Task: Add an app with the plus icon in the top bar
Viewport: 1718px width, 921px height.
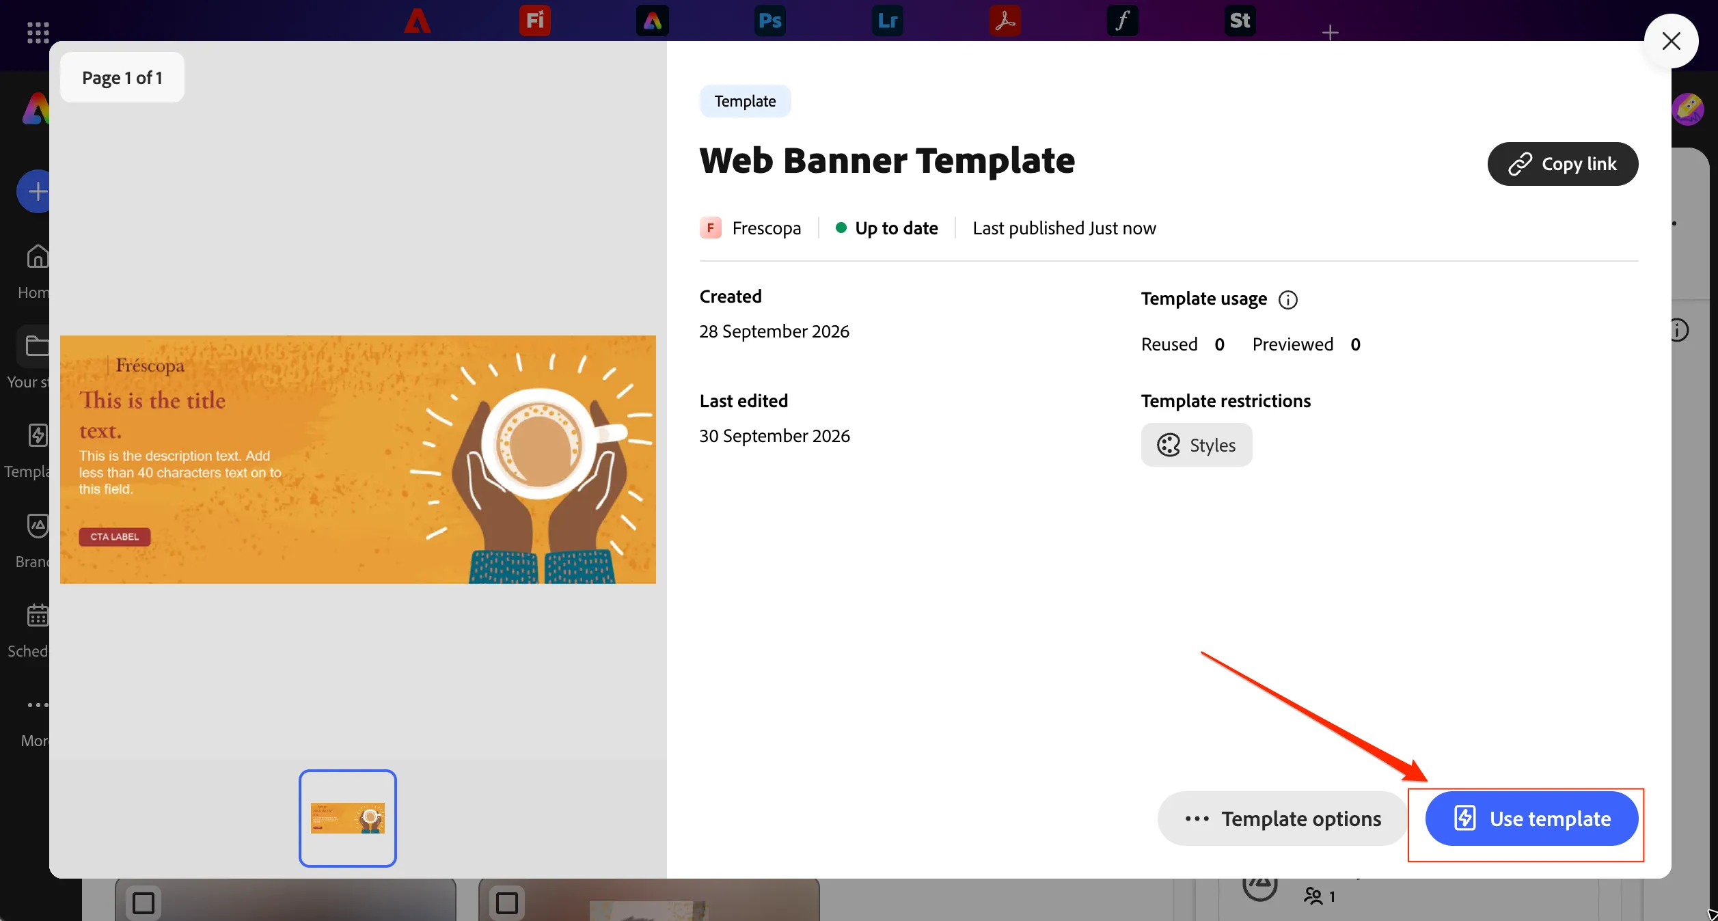Action: tap(1330, 32)
